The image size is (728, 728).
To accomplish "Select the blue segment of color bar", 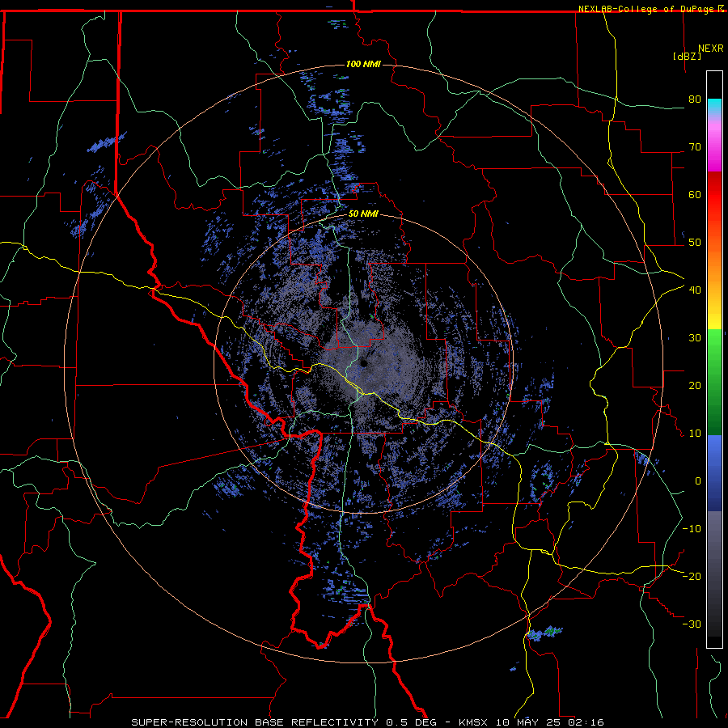I will (714, 473).
